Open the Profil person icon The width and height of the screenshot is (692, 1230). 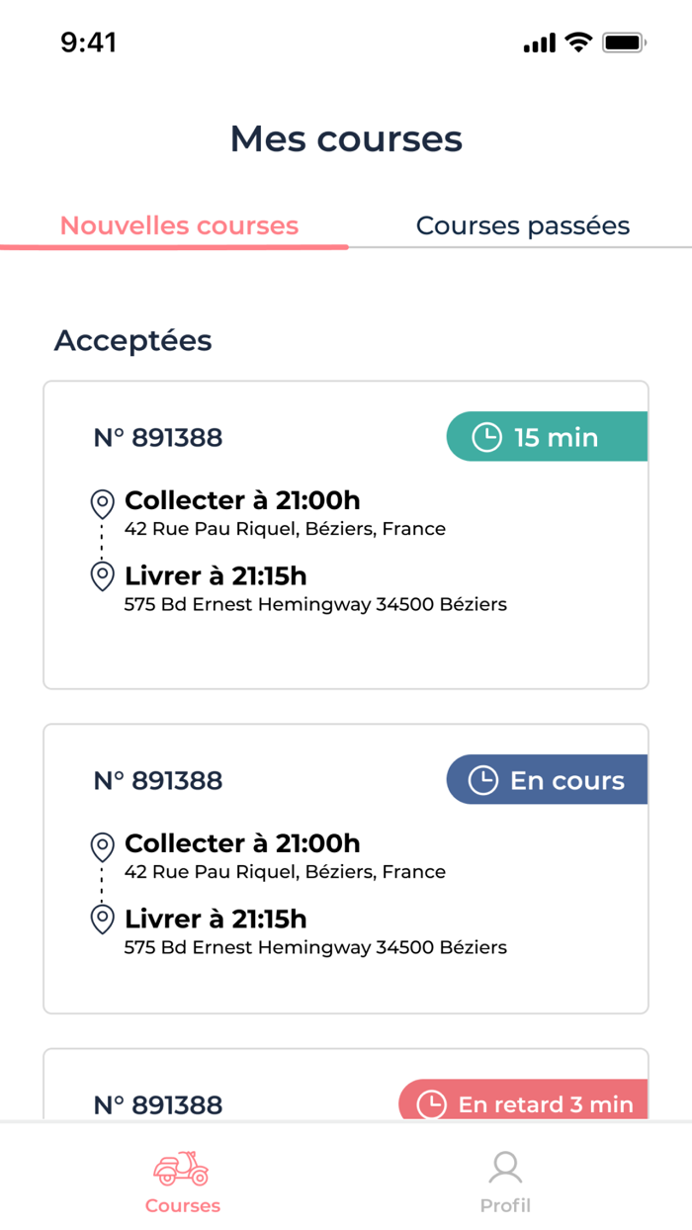pyautogui.click(x=505, y=1167)
